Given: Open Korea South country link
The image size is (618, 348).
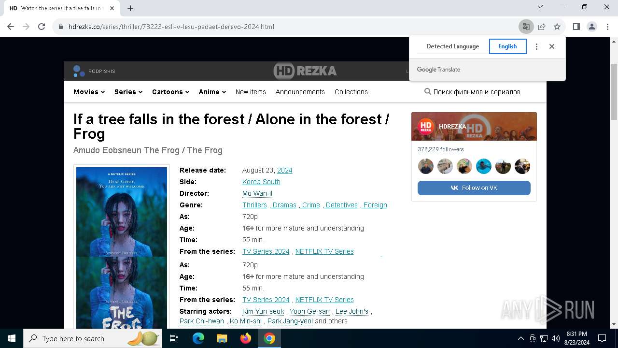Looking at the screenshot, I should pyautogui.click(x=261, y=182).
